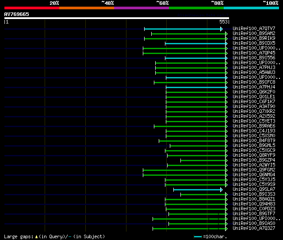Image resolution: width=283 pixels, height=240 pixels.
Task: Select the UniRef100_Q6K2F0 label
Action: (254, 92)
